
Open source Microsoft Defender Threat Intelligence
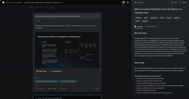point(47,81)
